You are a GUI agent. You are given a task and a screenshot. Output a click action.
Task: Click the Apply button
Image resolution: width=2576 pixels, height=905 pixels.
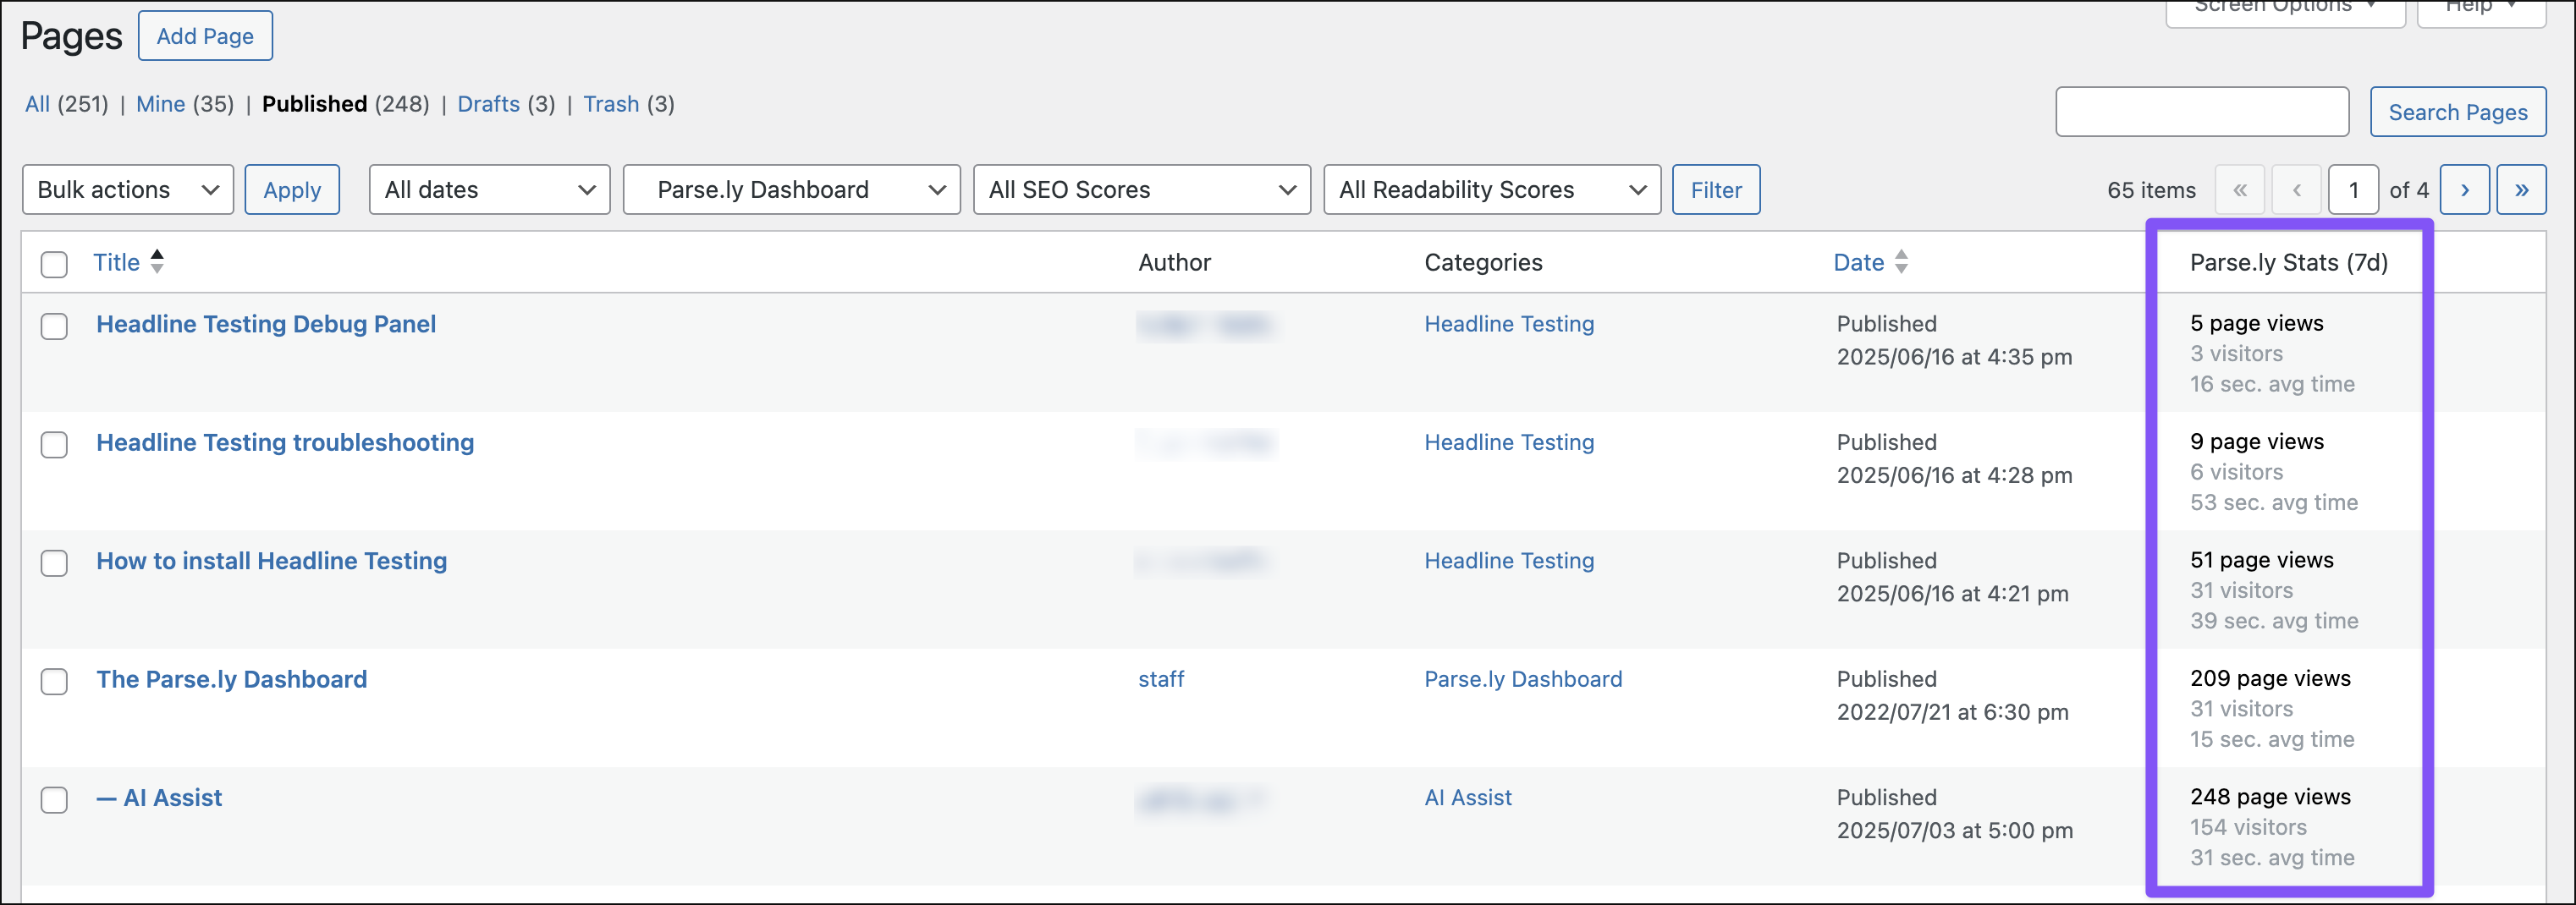point(292,190)
